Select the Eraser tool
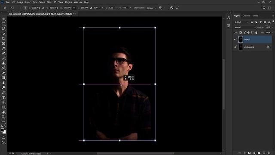Image resolution: width=275 pixels, height=155 pixels. pyautogui.click(x=3, y=73)
